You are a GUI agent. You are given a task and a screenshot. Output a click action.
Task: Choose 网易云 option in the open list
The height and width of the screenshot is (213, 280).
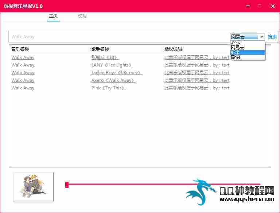coord(248,48)
